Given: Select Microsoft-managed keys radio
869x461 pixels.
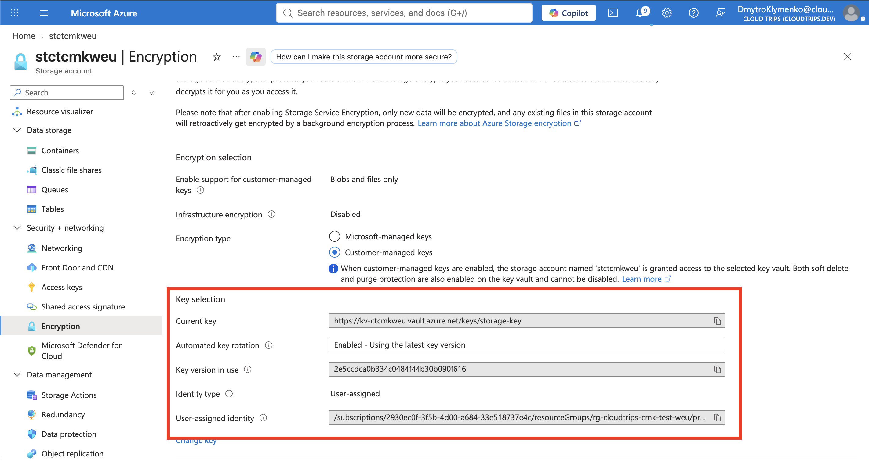Looking at the screenshot, I should tap(334, 236).
